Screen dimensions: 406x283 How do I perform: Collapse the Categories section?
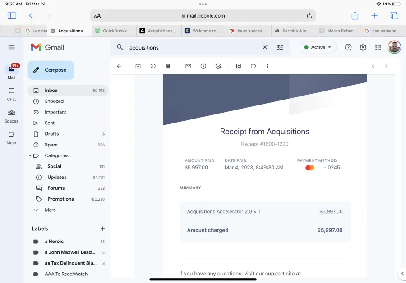point(30,156)
